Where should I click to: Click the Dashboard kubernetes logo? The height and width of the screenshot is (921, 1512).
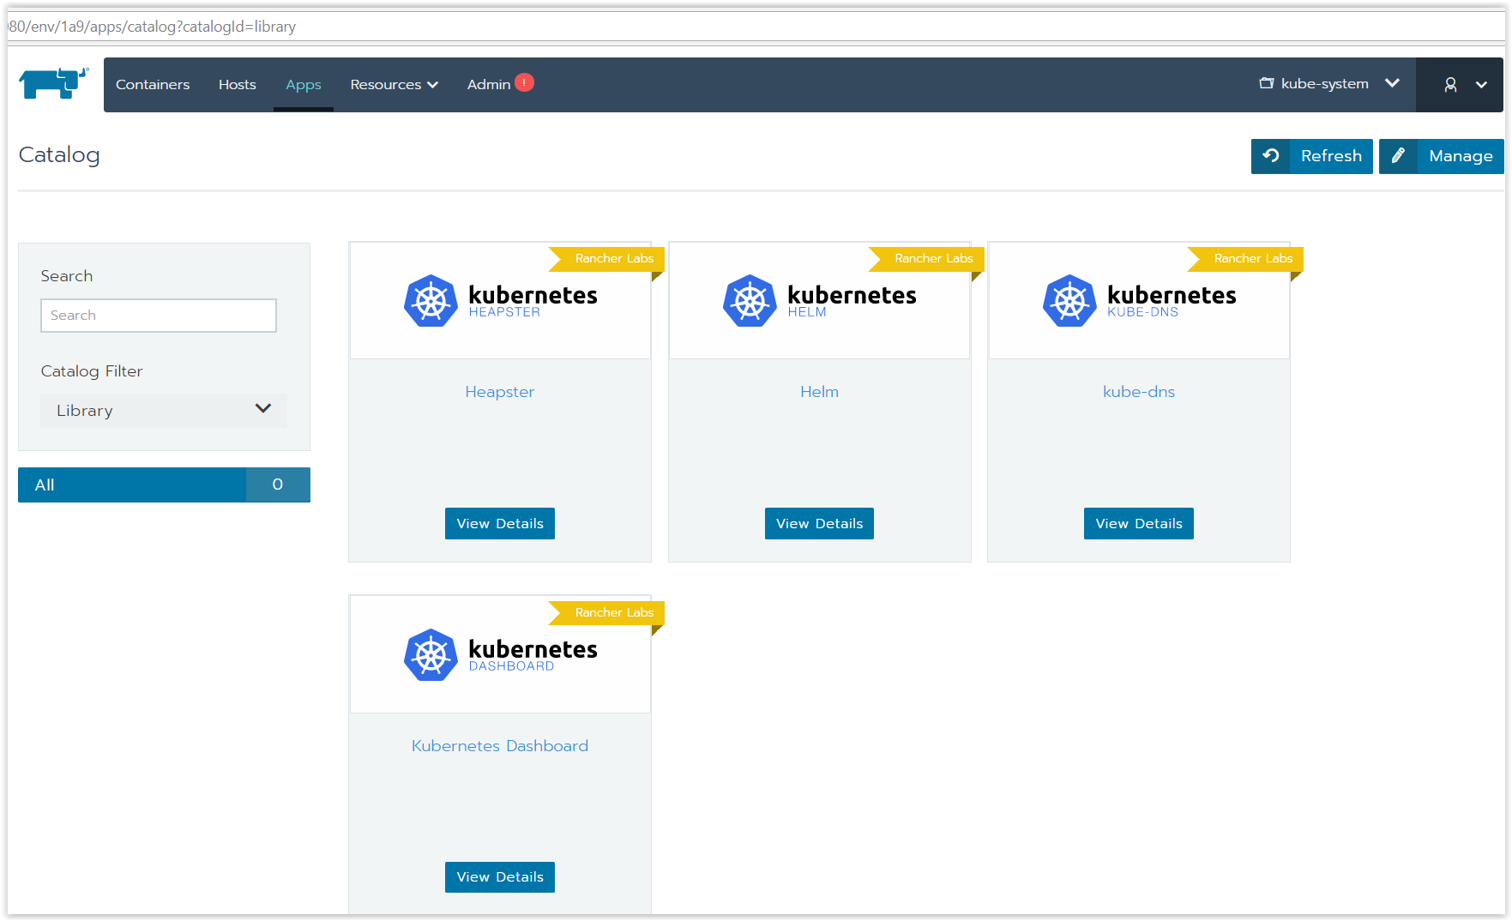[501, 654]
